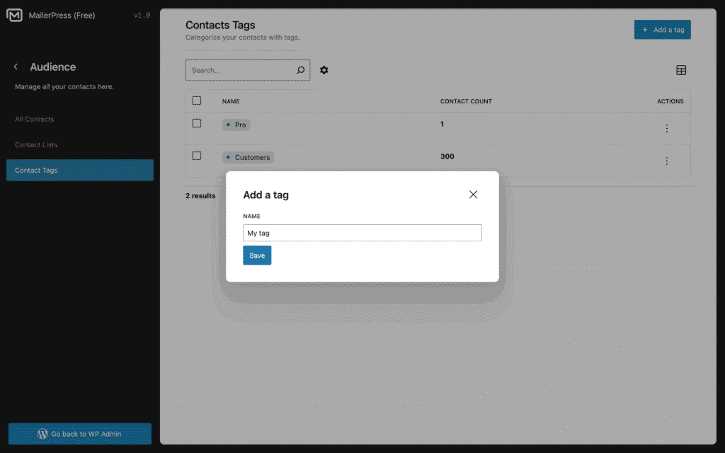This screenshot has width=725, height=453.
Task: Go to Contact Lists section
Action: pos(36,144)
